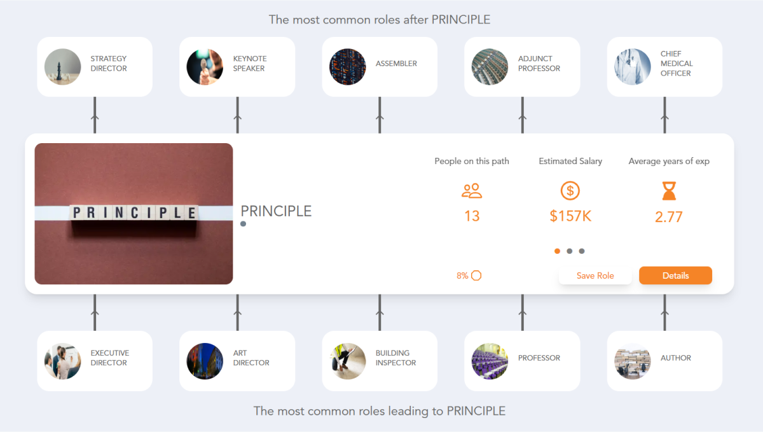
Task: Click the Save Role button
Action: (x=595, y=275)
